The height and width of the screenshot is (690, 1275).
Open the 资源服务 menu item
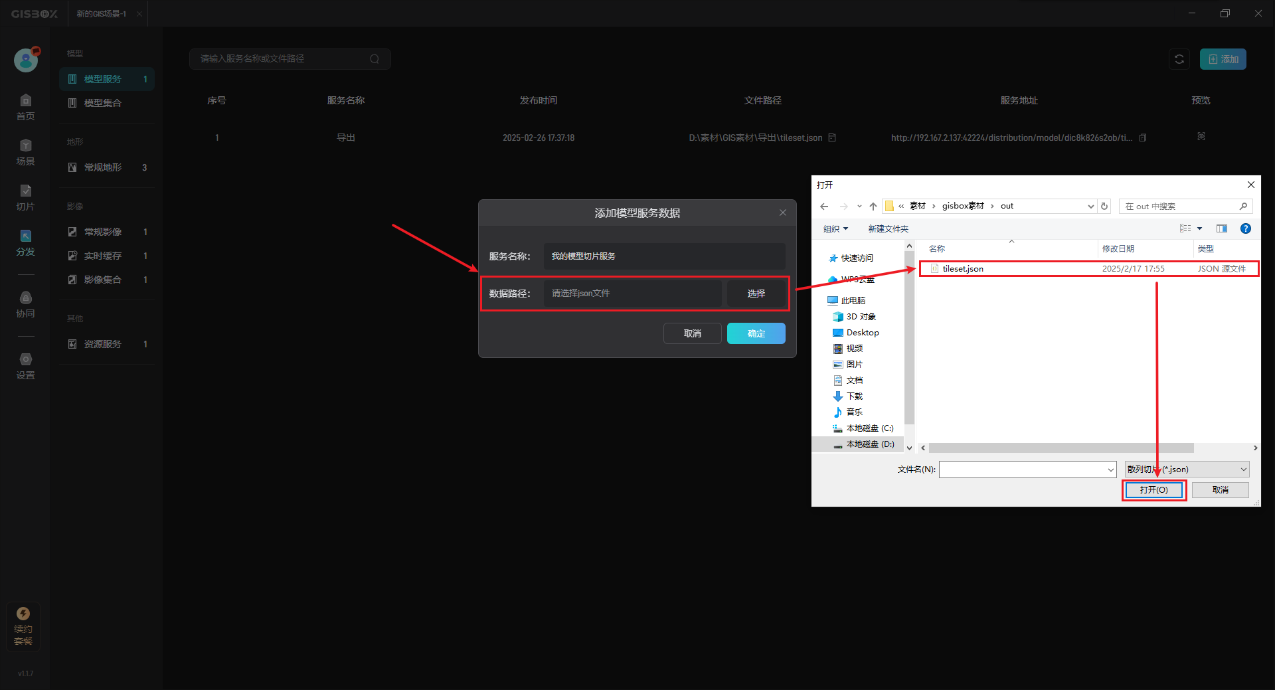tap(107, 344)
